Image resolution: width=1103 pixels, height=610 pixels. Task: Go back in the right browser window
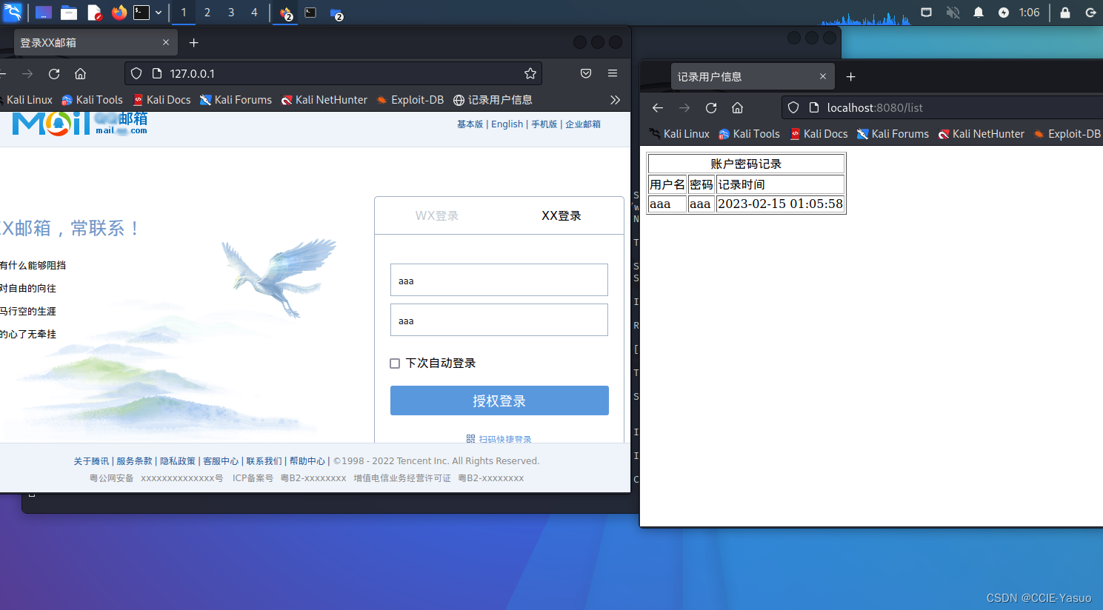[x=658, y=107]
